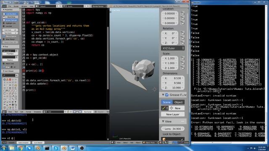This screenshot has width=269, height=151.
Task: Open the Templates menu in text editor
Action: point(37,112)
